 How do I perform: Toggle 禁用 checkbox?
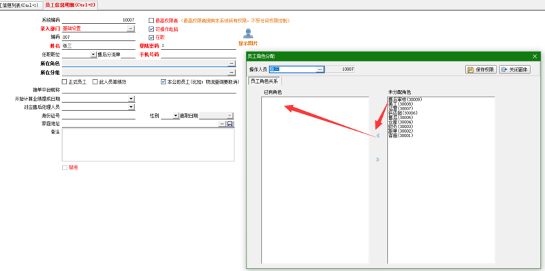[x=64, y=168]
